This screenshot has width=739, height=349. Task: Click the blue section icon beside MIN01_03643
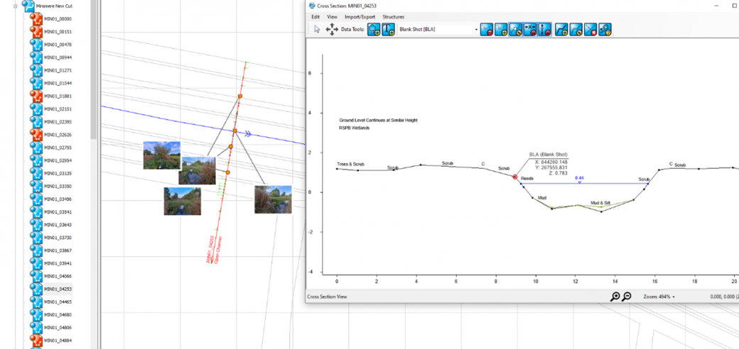tap(36, 225)
